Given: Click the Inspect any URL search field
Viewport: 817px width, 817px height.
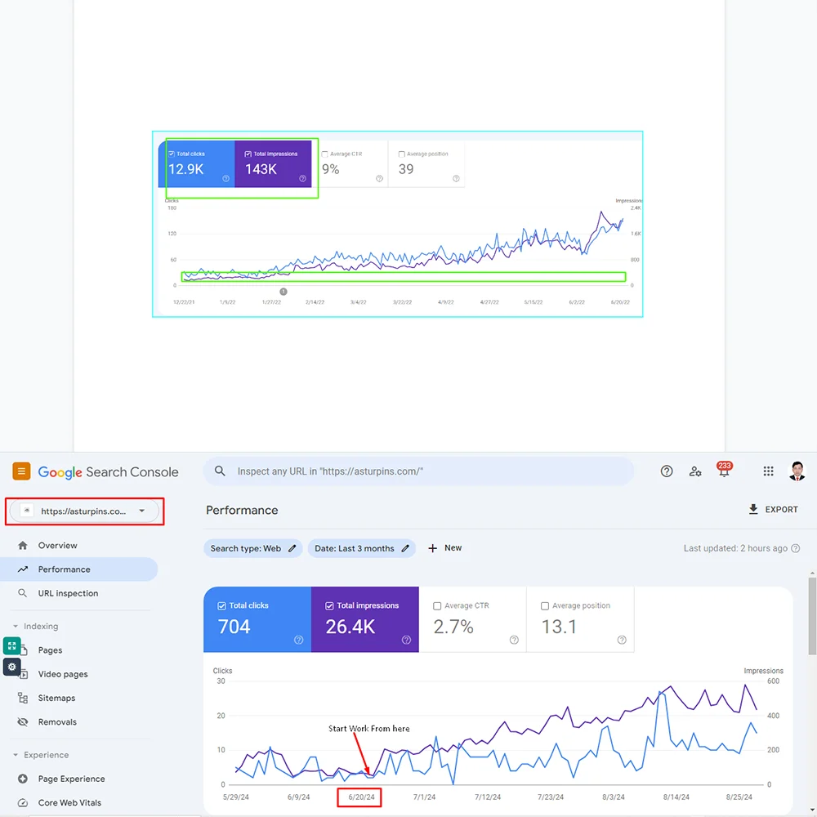Looking at the screenshot, I should (425, 471).
